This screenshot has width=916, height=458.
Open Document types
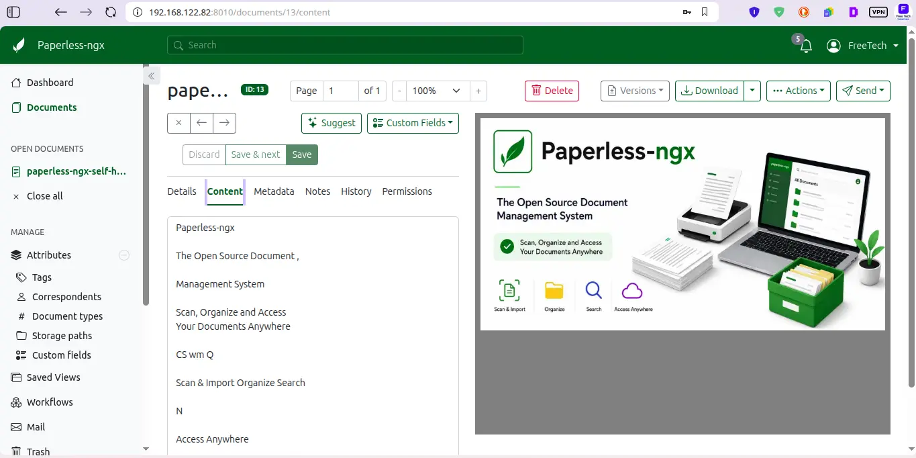tap(67, 316)
